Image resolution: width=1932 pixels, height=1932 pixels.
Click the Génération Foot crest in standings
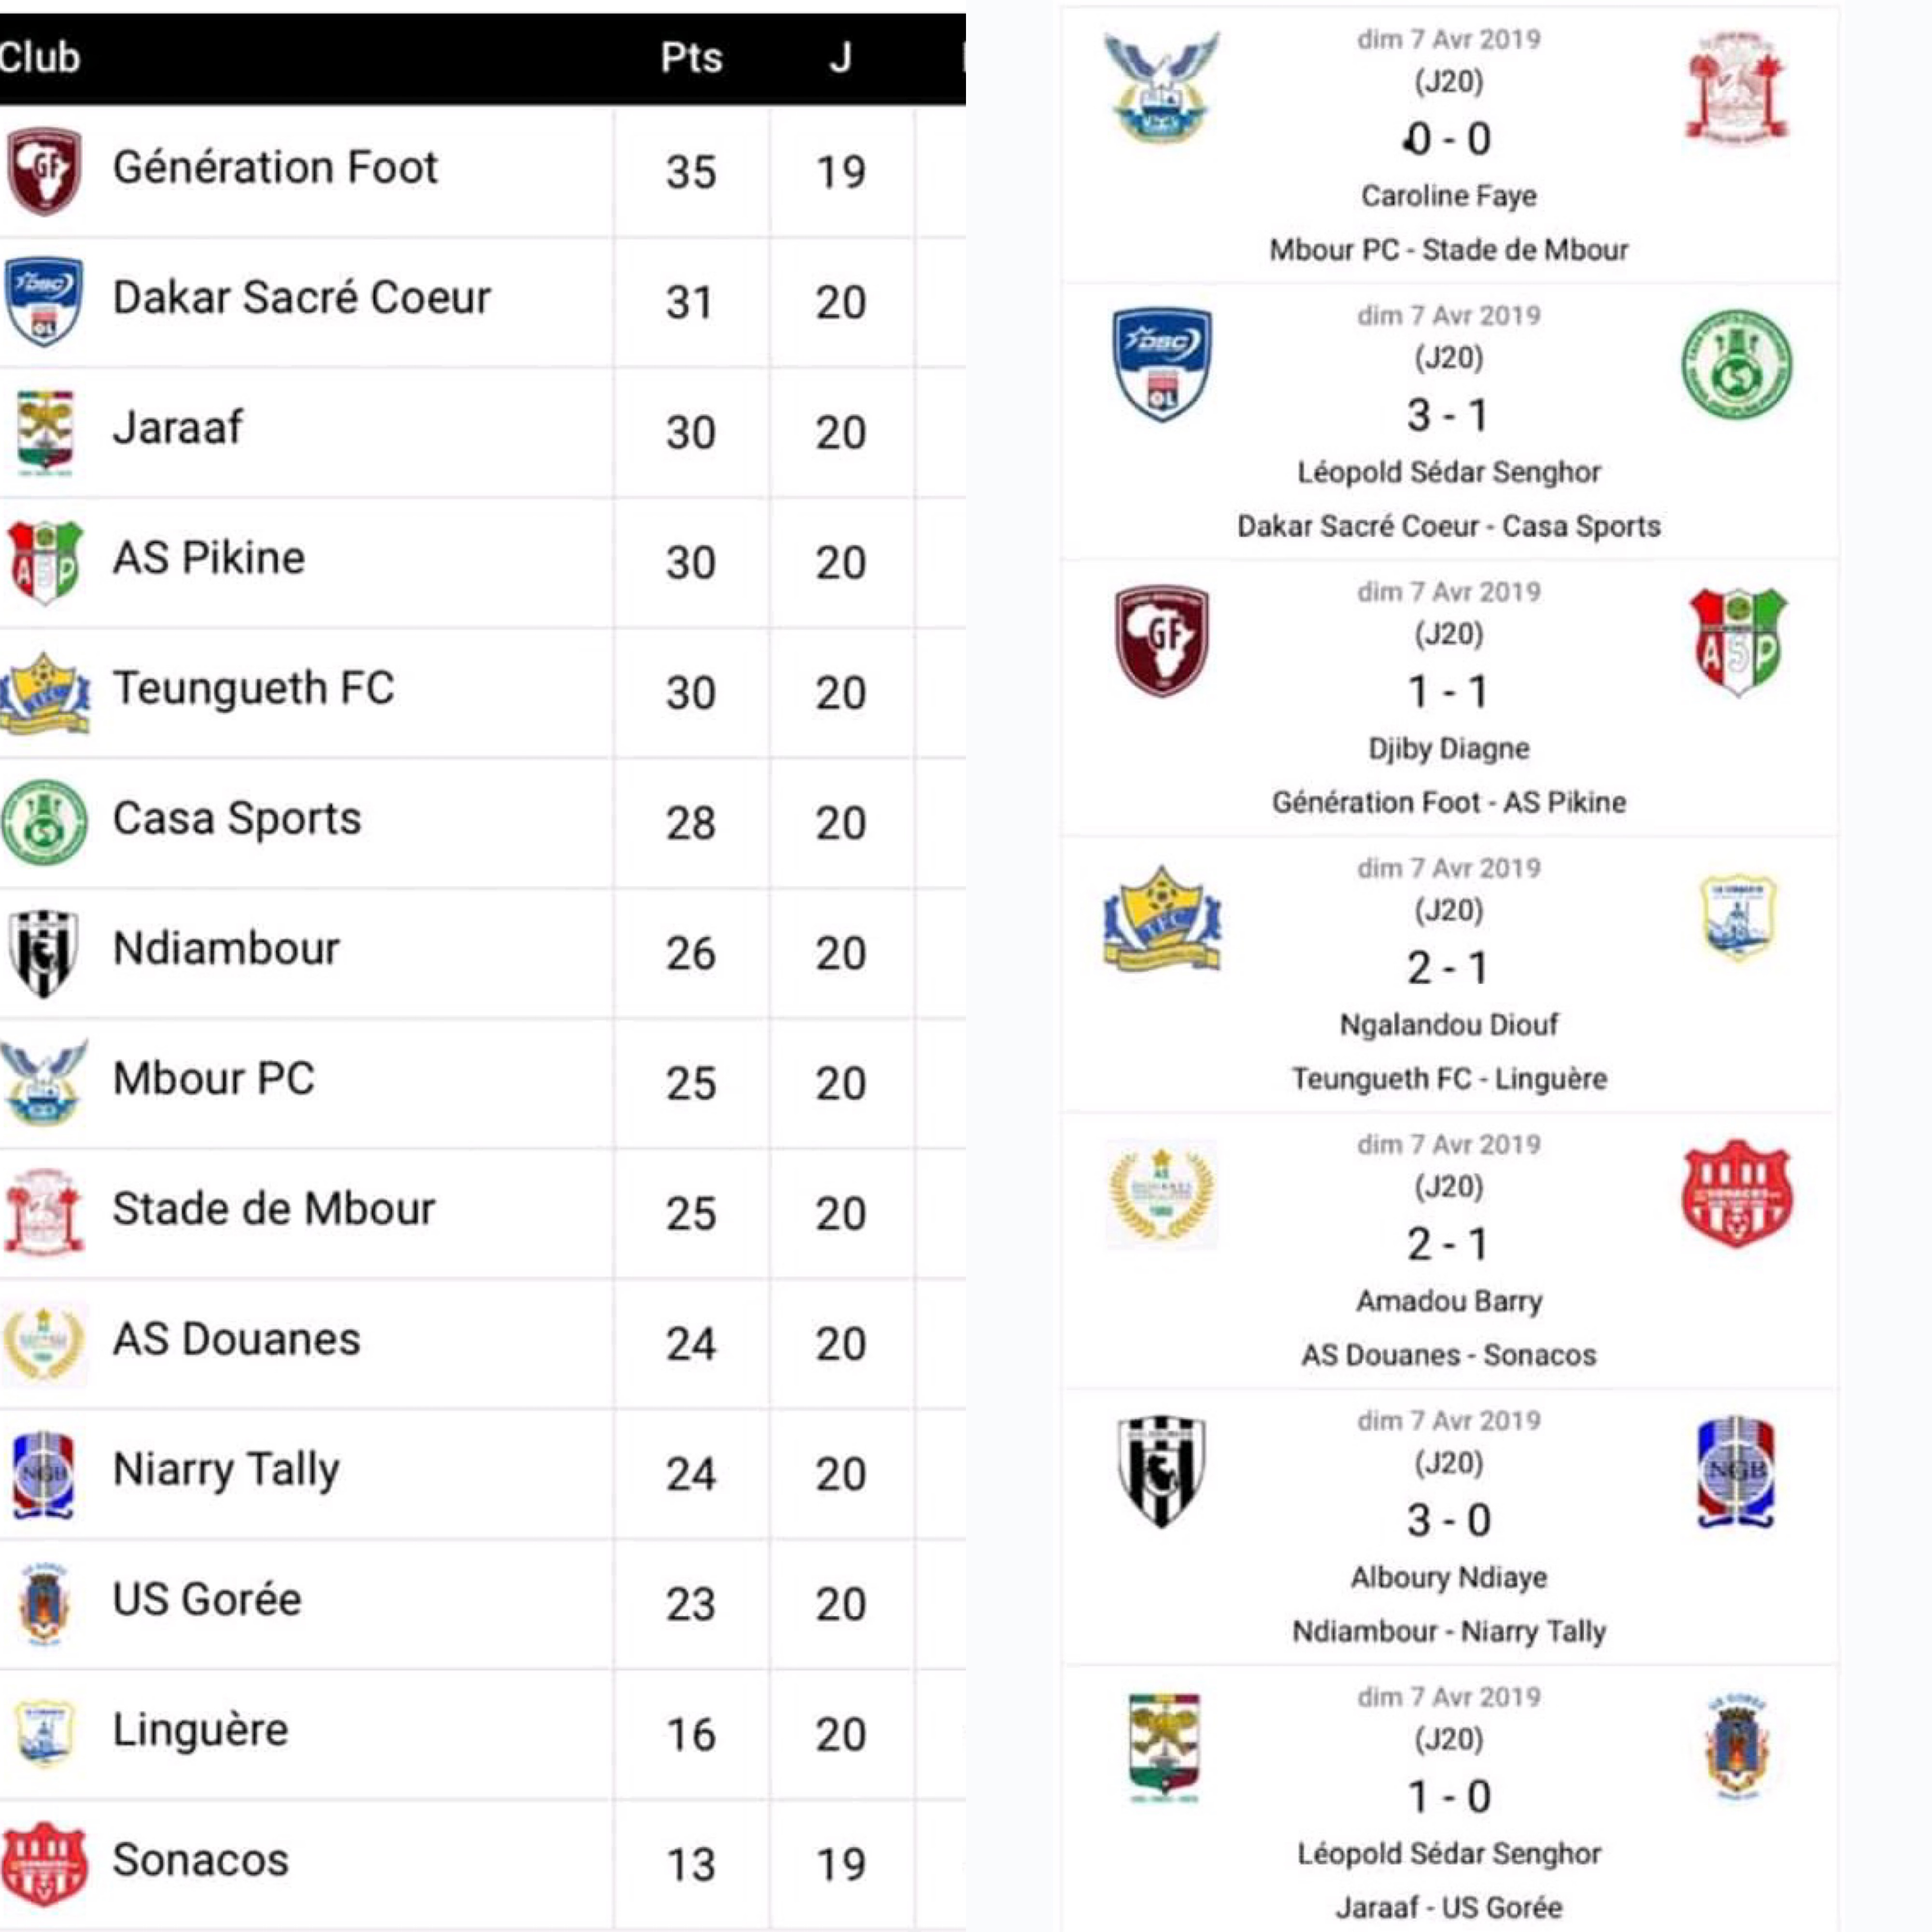[x=44, y=170]
